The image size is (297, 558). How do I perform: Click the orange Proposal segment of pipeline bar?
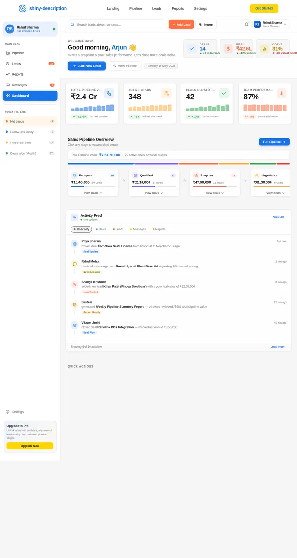[x=198, y=164]
